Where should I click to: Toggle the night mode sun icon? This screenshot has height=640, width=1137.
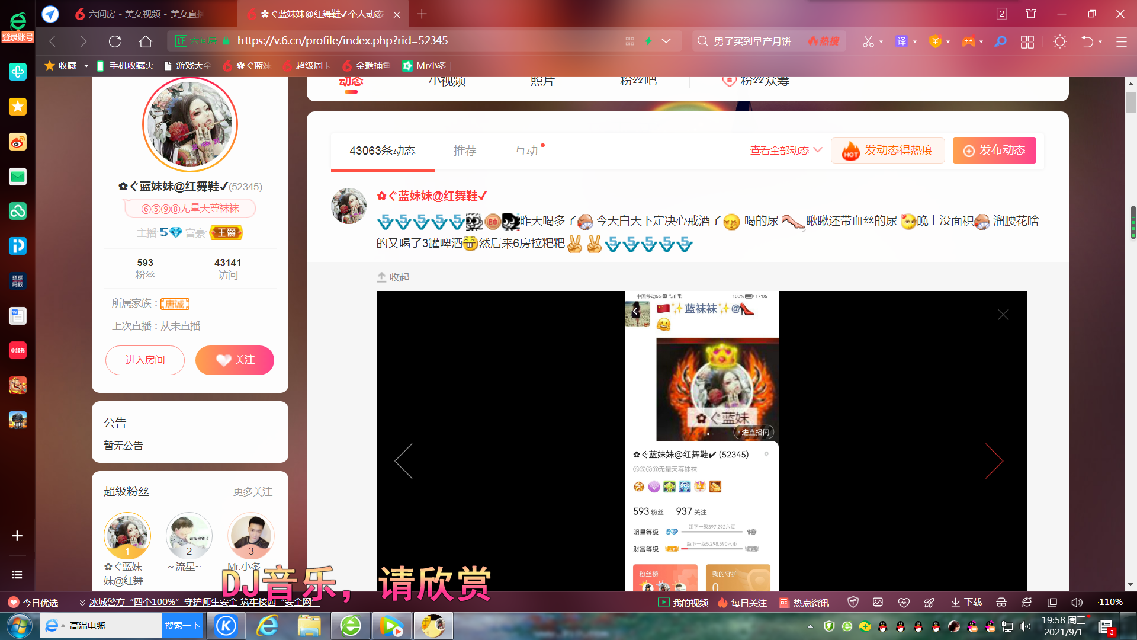tap(1060, 41)
